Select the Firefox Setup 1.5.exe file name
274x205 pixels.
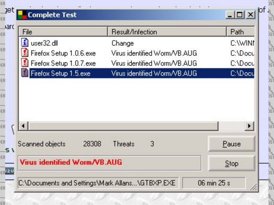60,73
